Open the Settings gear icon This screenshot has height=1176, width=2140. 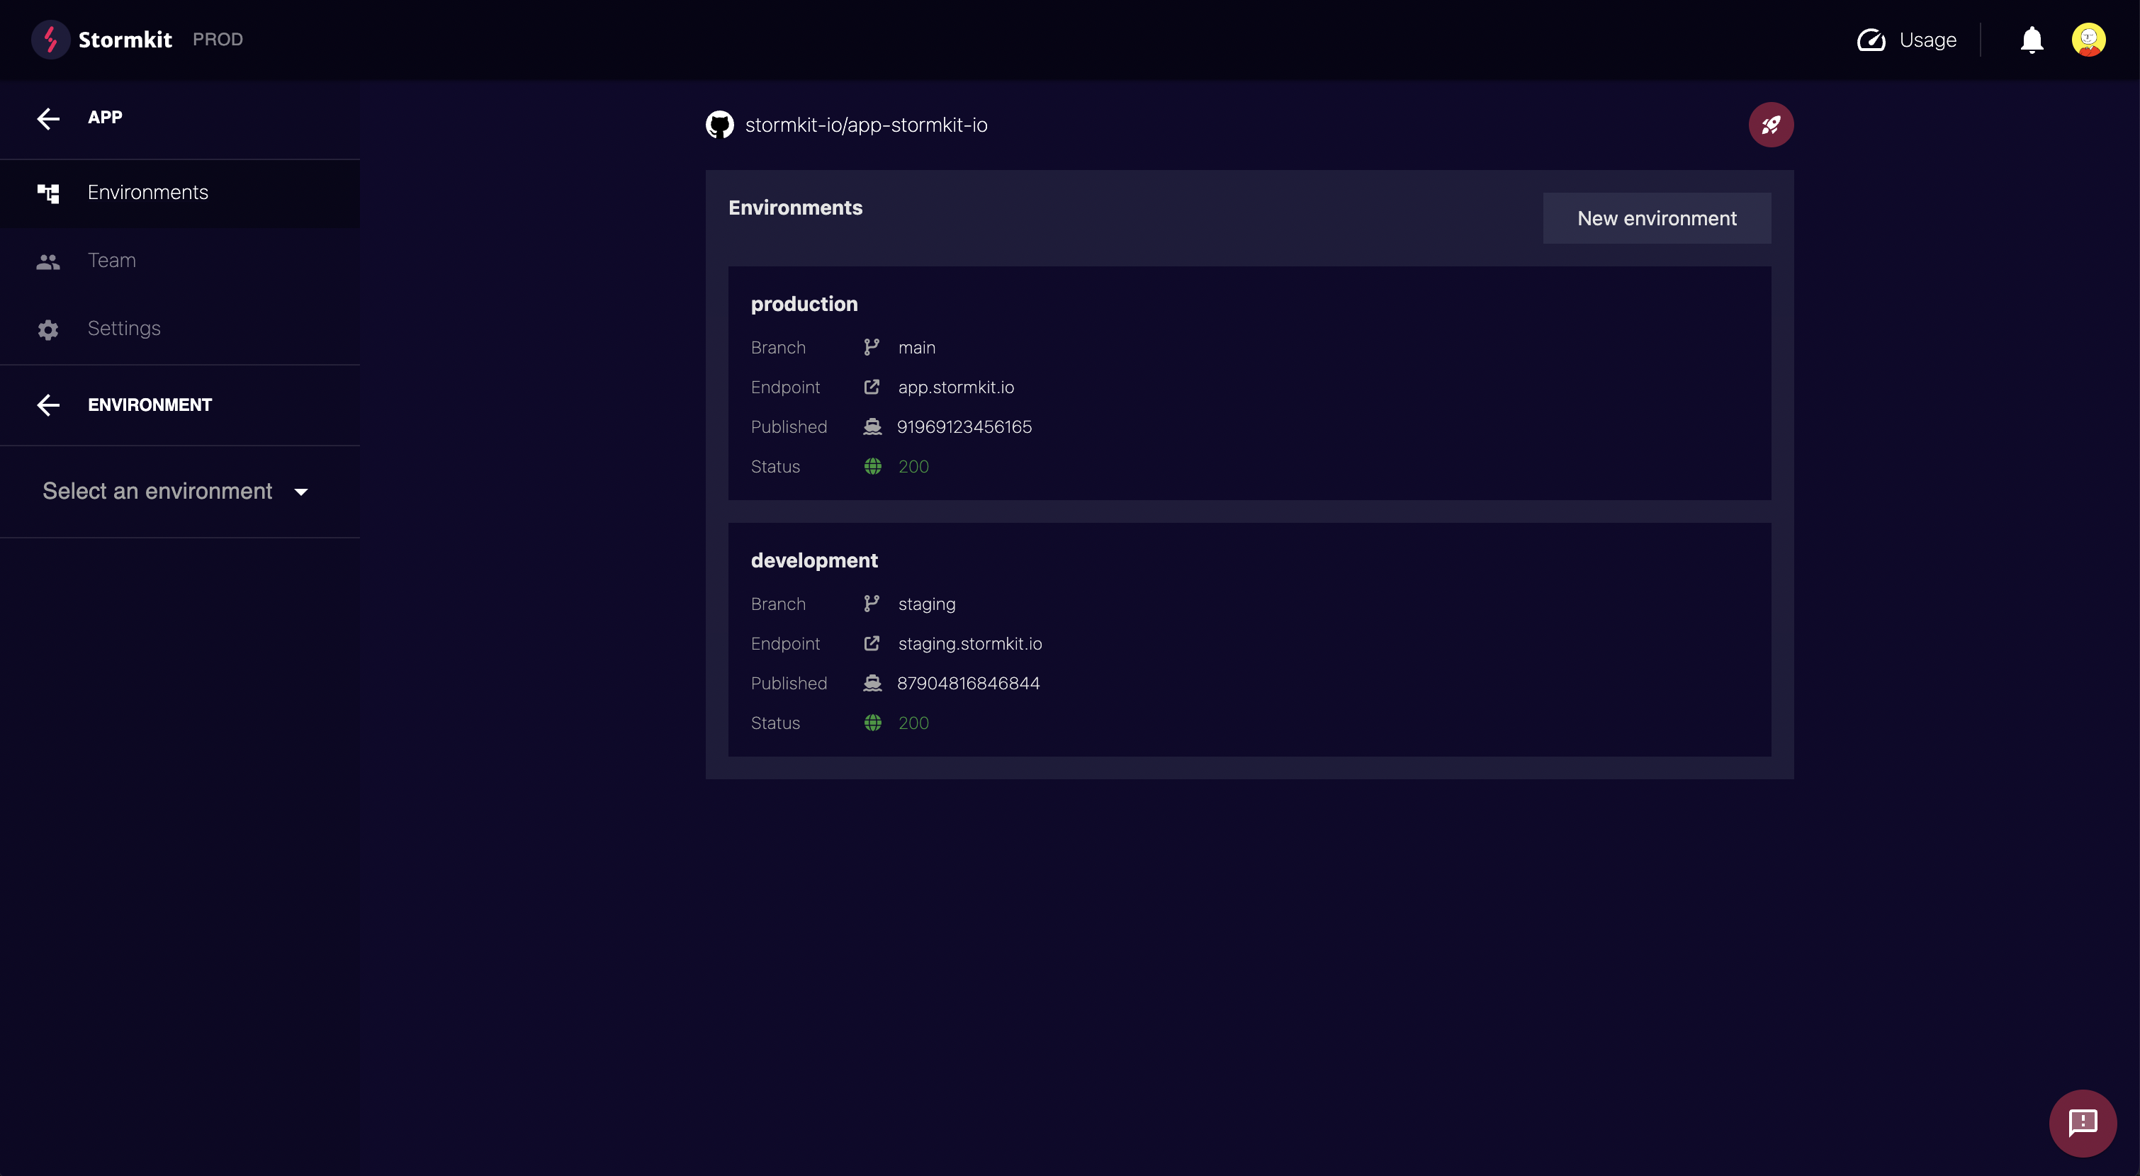point(47,329)
